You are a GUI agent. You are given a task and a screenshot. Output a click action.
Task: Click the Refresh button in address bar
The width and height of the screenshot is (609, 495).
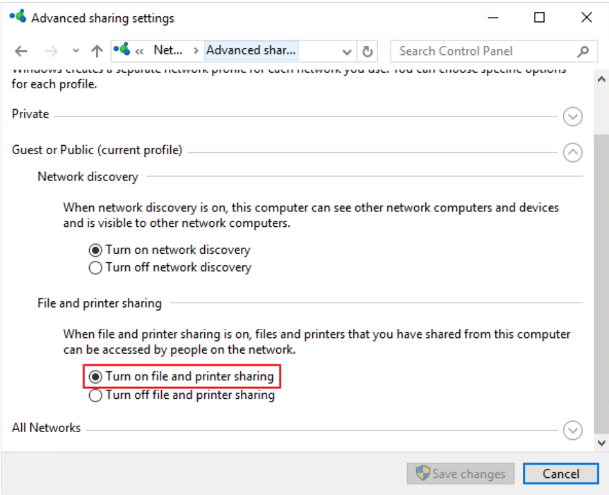click(367, 51)
